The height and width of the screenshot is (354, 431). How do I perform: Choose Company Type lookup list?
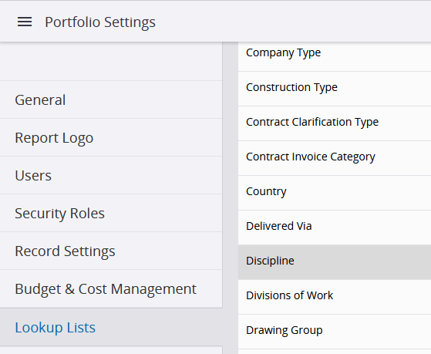335,56
